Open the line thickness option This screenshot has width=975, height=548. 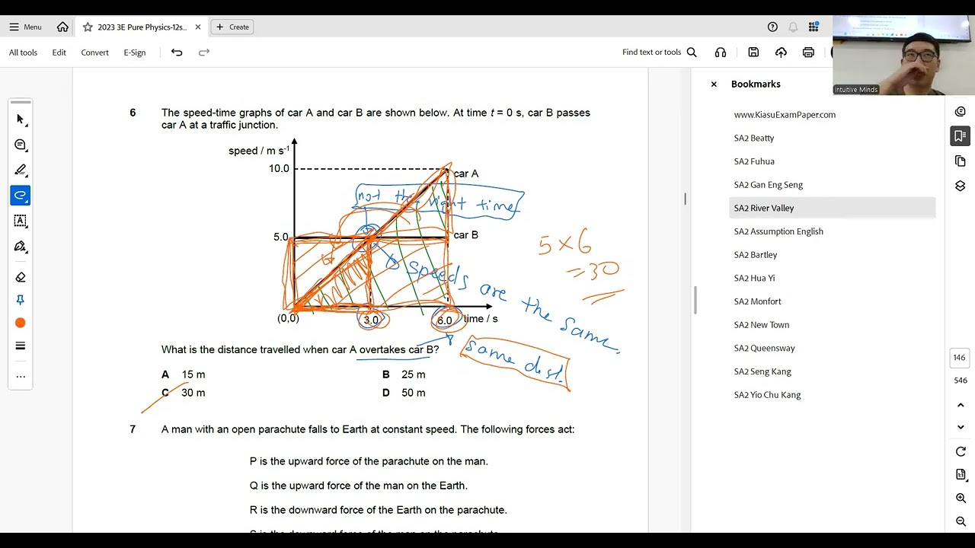coord(21,346)
